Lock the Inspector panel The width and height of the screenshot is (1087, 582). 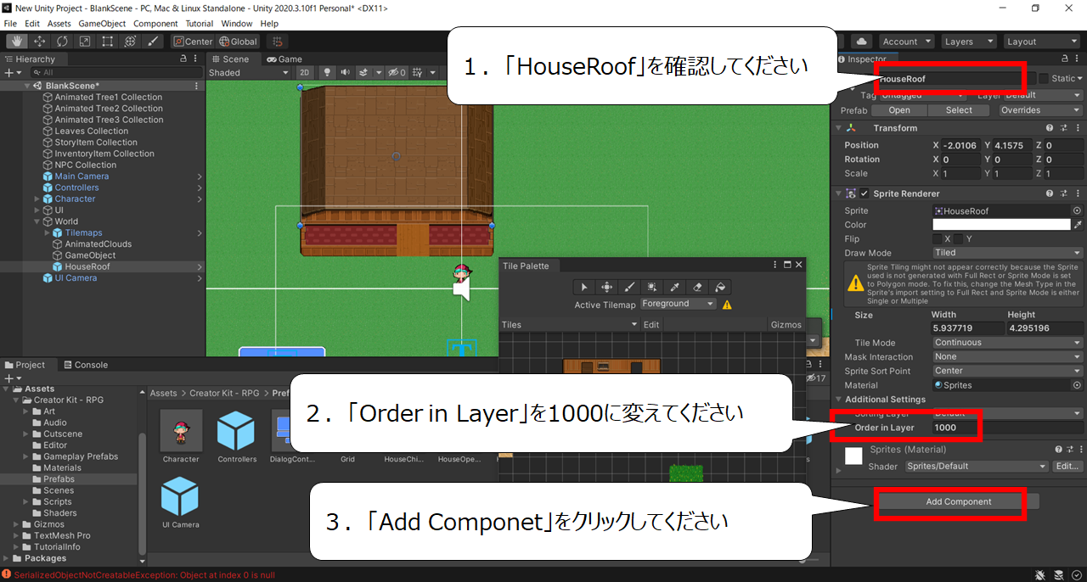pyautogui.click(x=1066, y=59)
